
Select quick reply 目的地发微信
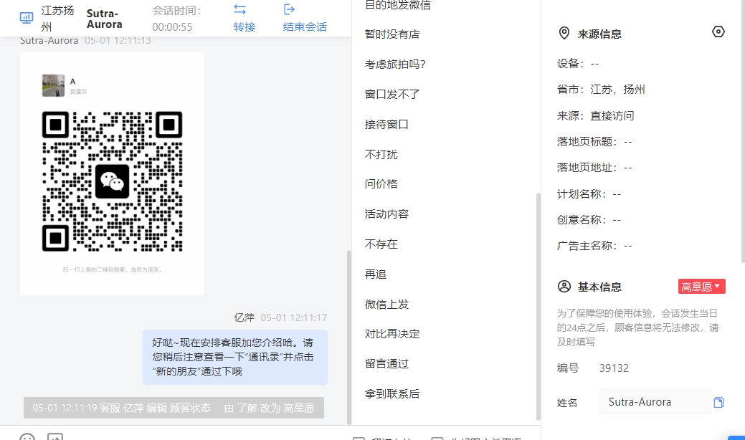(398, 5)
